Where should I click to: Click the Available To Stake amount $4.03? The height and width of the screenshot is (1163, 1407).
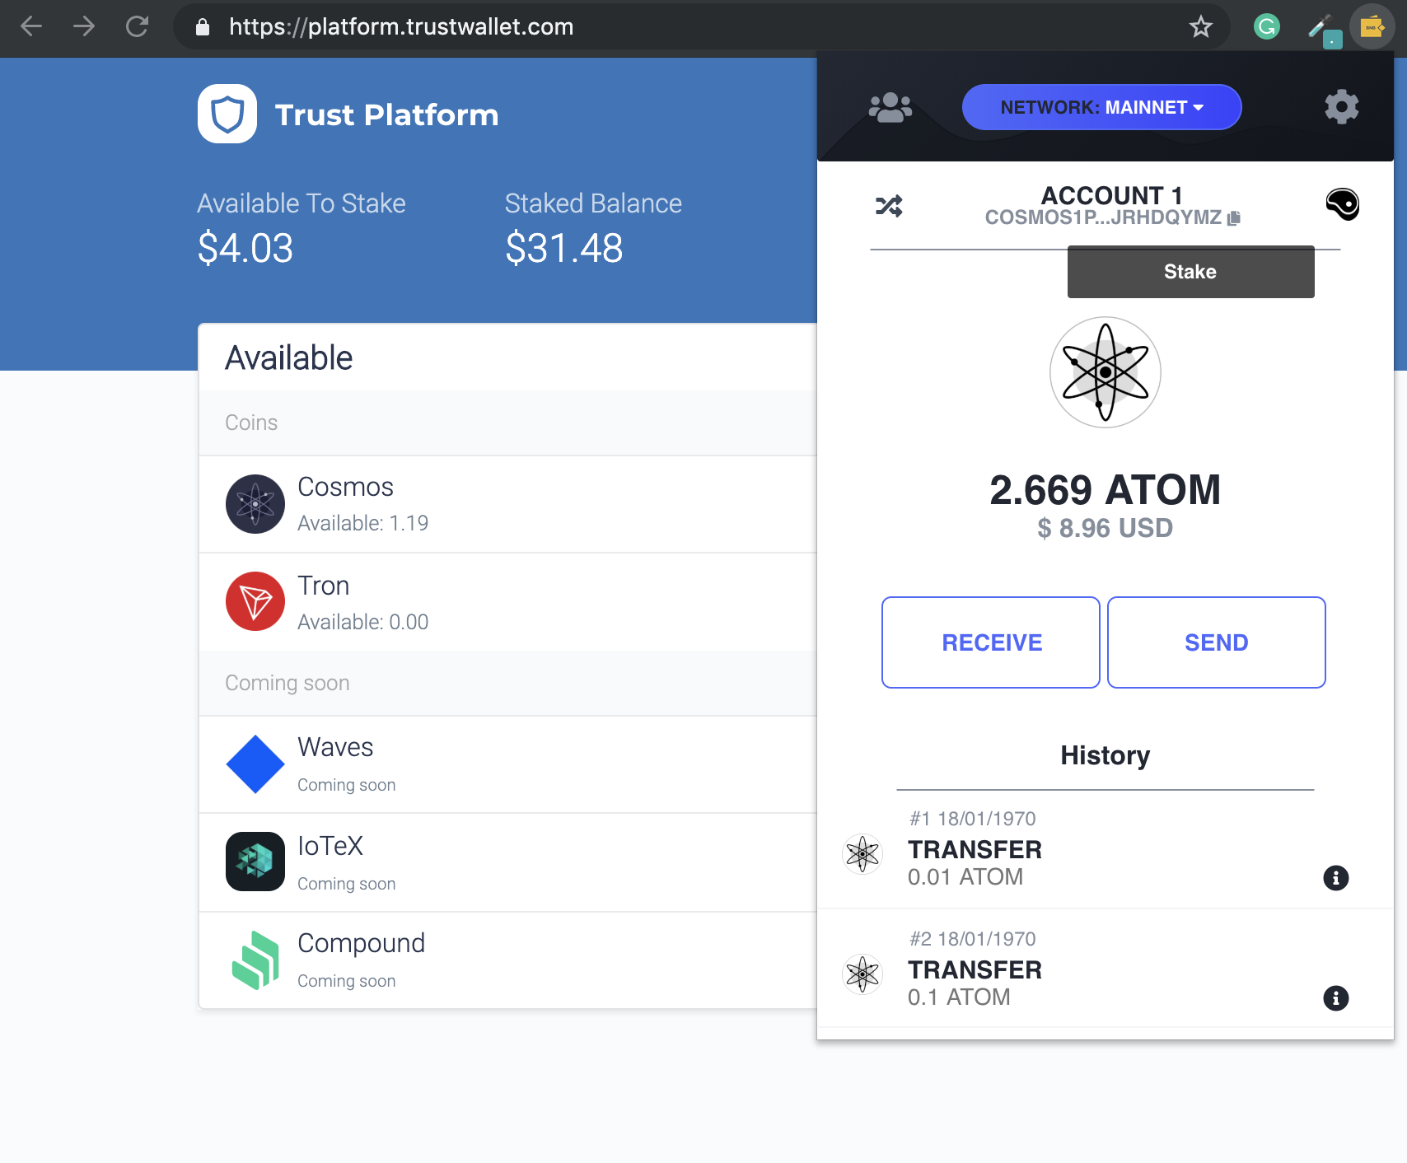pos(245,248)
